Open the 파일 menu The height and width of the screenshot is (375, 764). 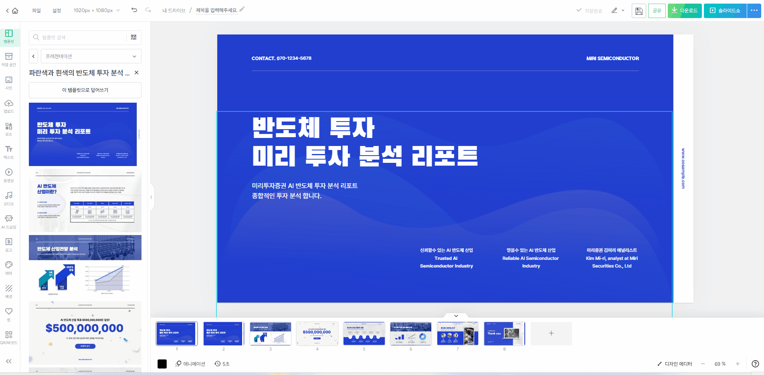click(36, 10)
